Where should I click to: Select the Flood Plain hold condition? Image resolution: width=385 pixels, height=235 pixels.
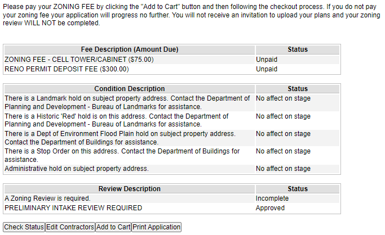pyautogui.click(x=120, y=138)
